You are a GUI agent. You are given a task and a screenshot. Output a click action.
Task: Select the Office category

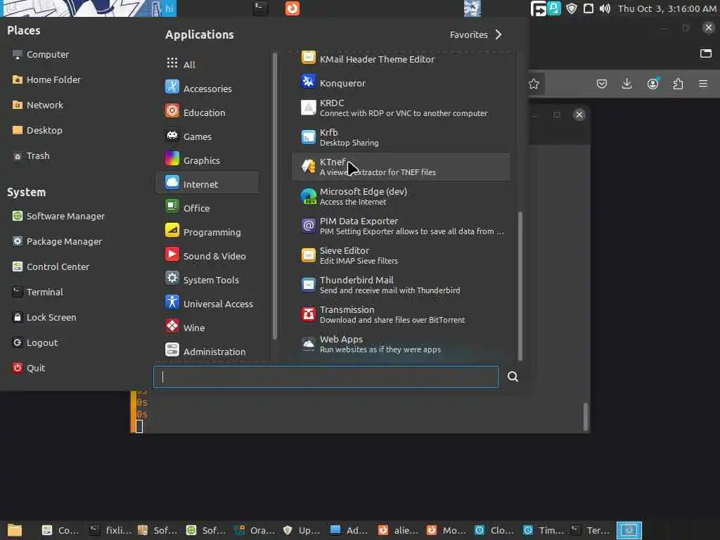click(207, 207)
